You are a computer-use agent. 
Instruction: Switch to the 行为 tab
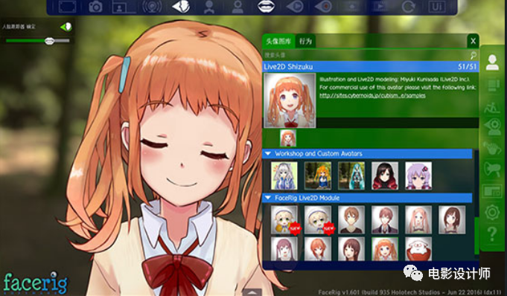click(305, 42)
